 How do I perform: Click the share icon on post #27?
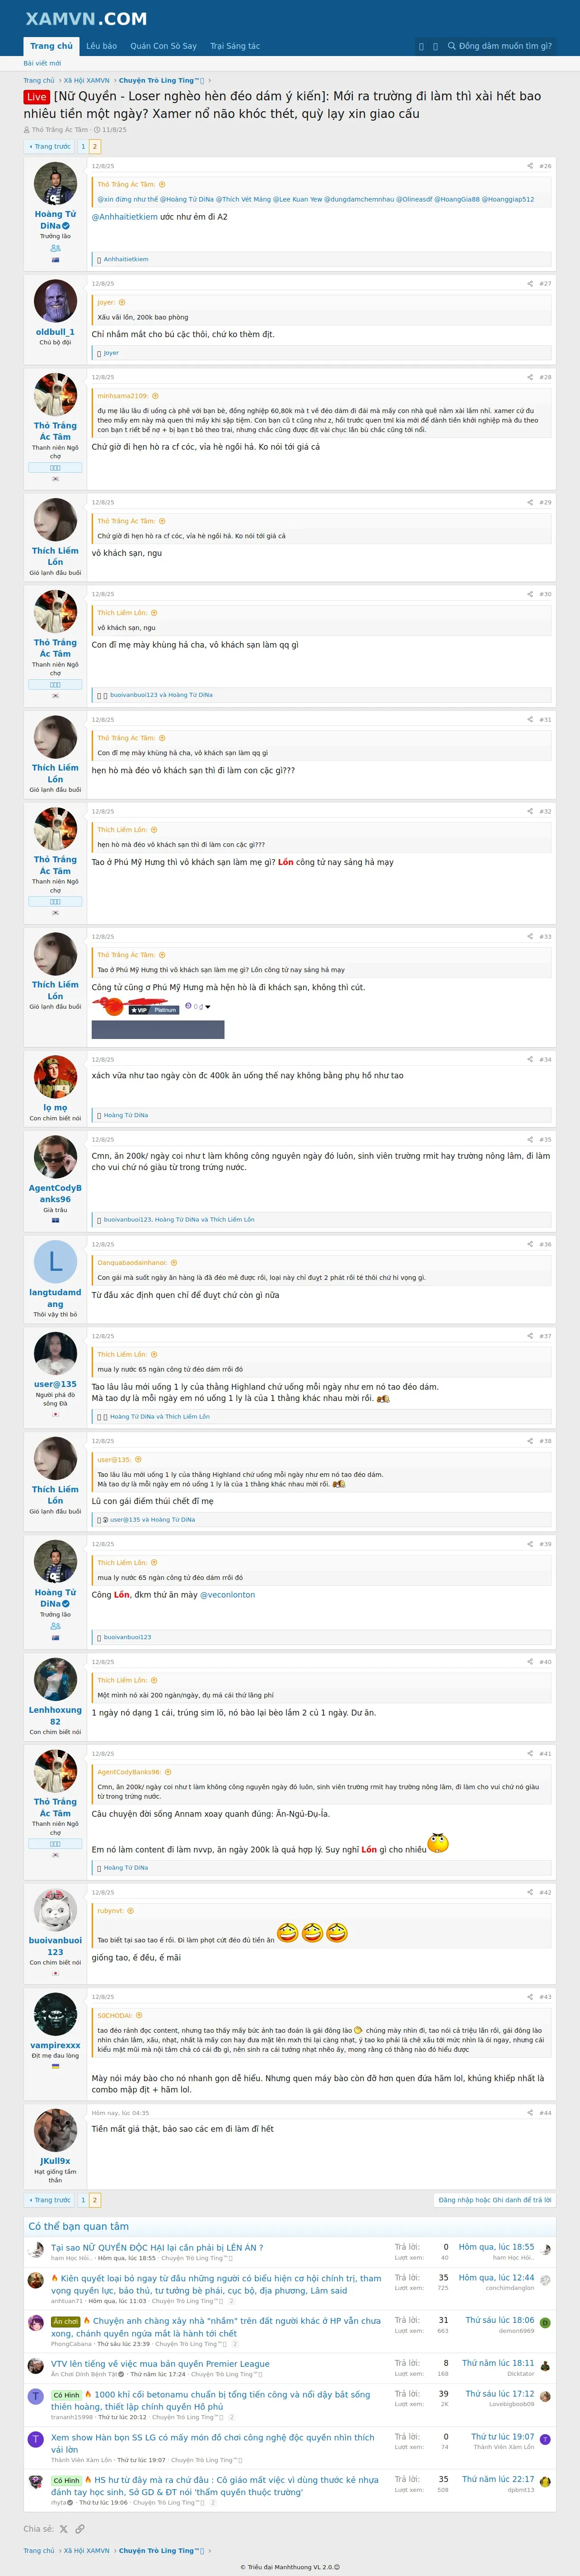[x=530, y=283]
